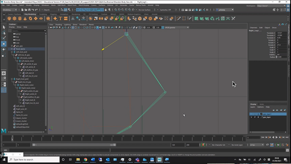Click the single perspective view layout icon
The height and width of the screenshot is (164, 291).
[4, 73]
